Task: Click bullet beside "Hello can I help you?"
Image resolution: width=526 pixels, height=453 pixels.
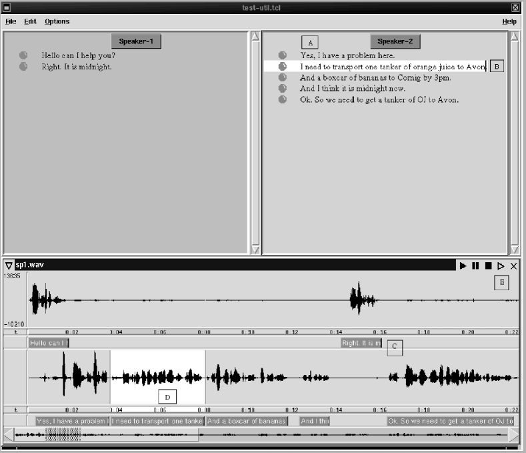Action: click(23, 55)
